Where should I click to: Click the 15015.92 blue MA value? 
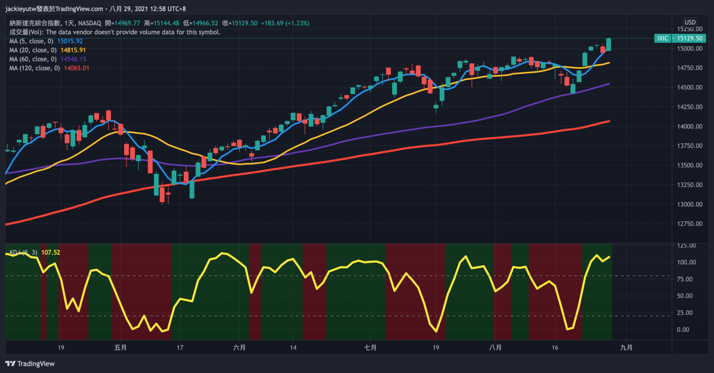[x=70, y=41]
